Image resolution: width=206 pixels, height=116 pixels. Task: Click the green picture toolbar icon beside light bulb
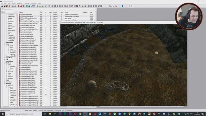click(x=42, y=6)
